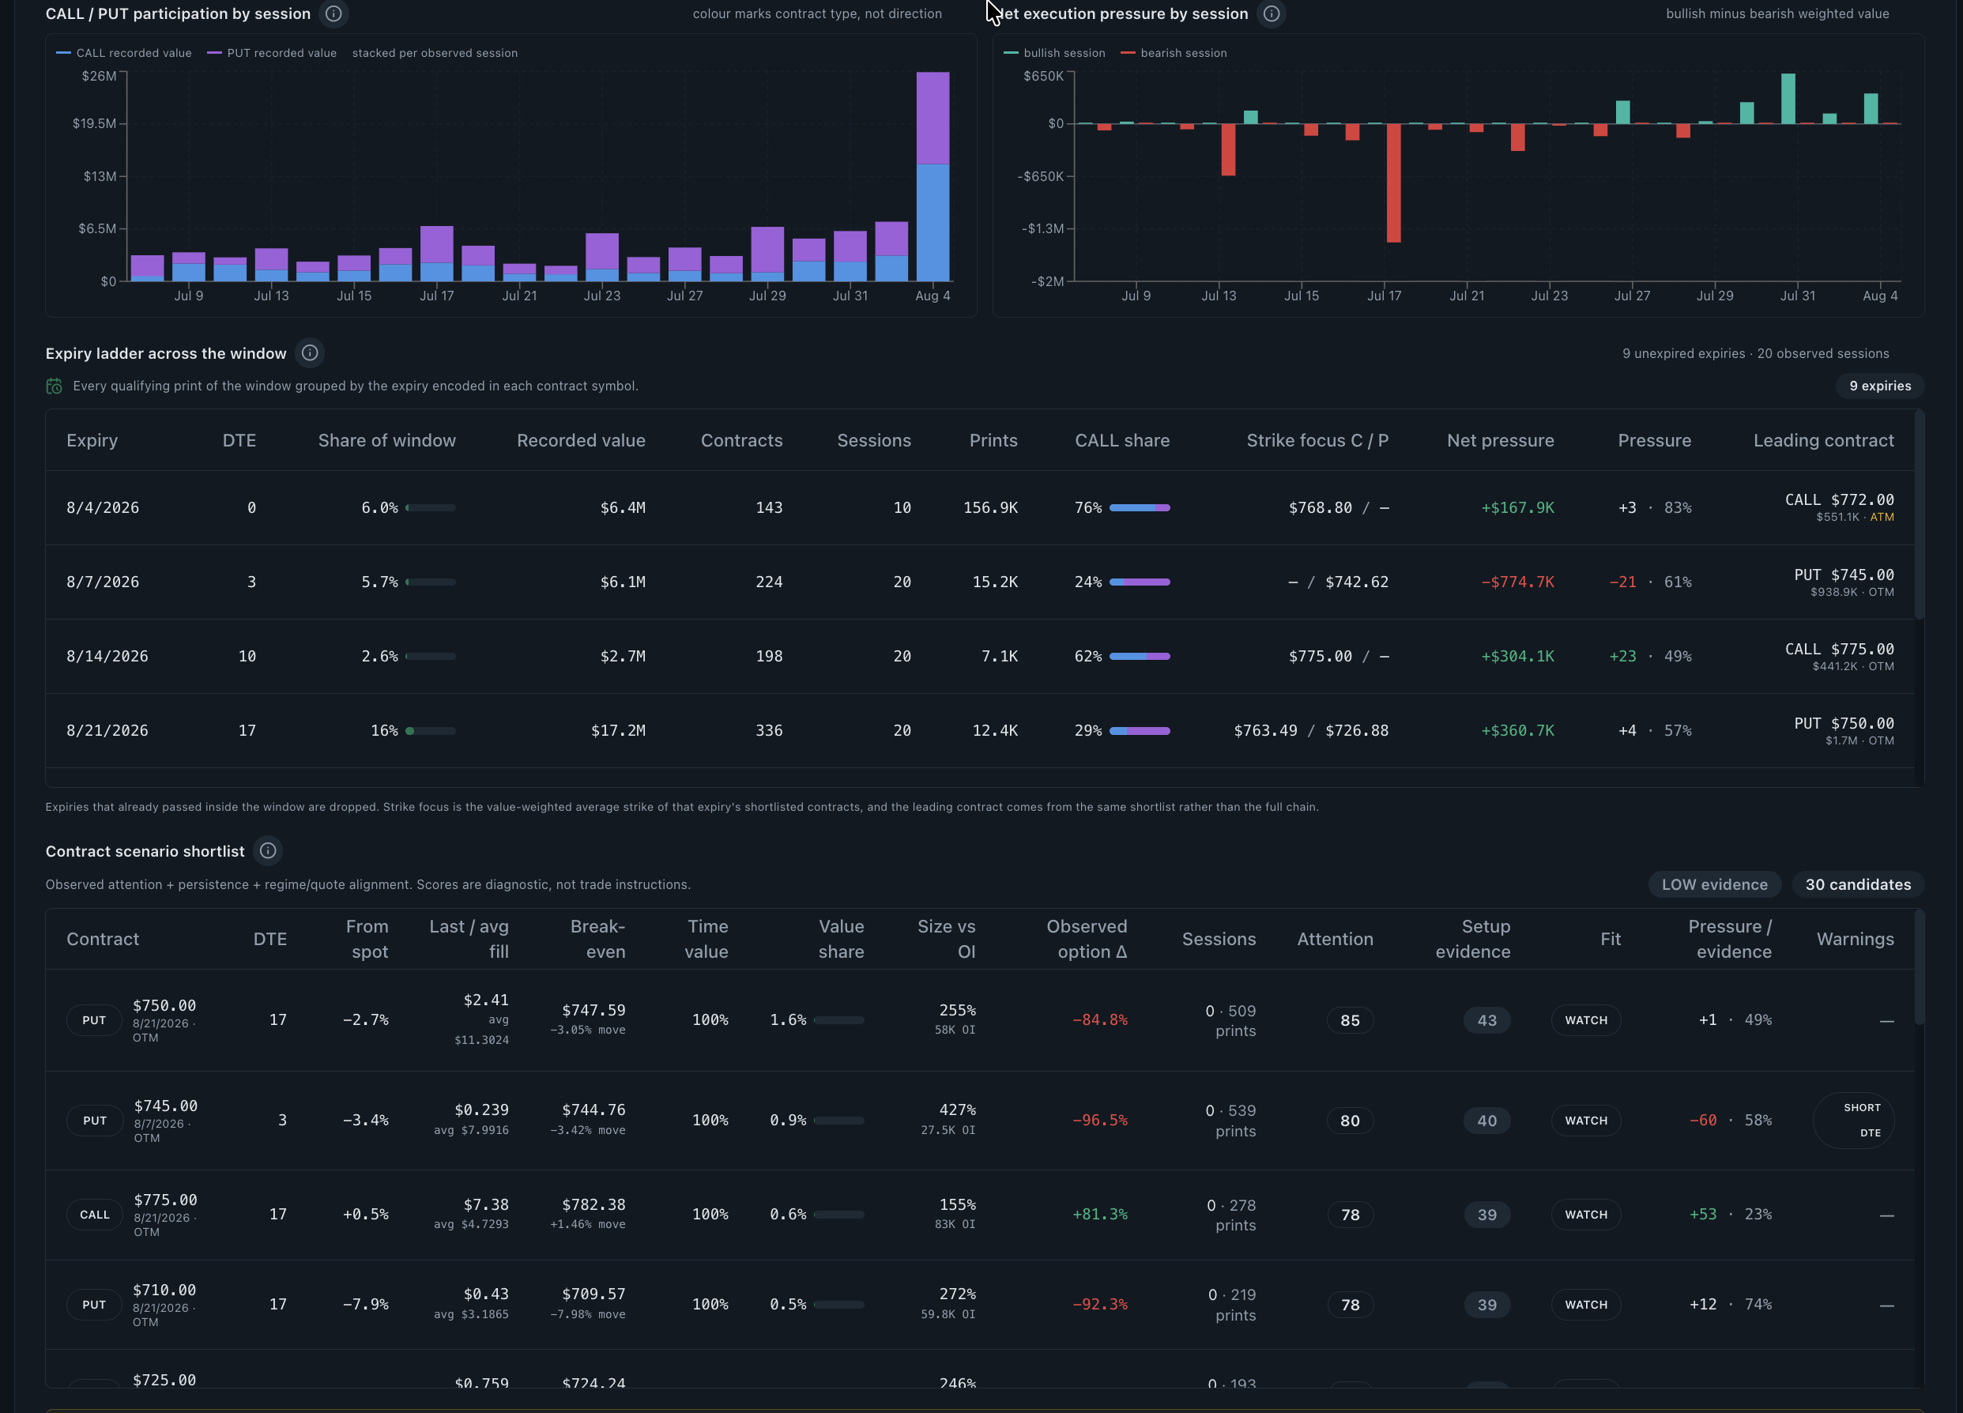
Task: Sort by Leading contract header
Action: tap(1823, 440)
